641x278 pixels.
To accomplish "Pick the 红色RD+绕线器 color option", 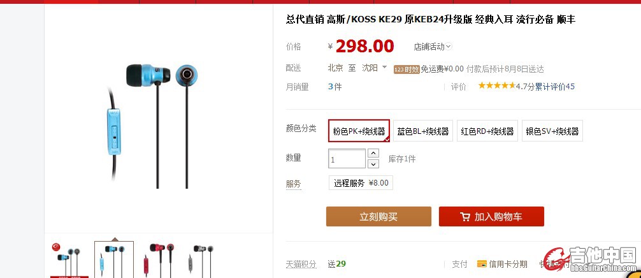I will click(487, 131).
